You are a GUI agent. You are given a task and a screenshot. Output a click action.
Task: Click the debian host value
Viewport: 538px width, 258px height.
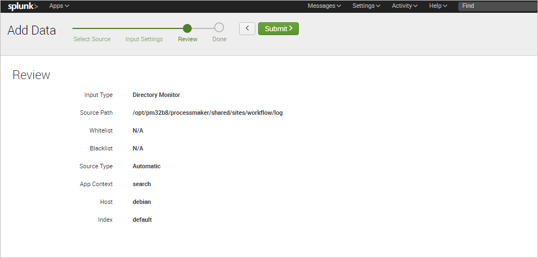point(142,202)
